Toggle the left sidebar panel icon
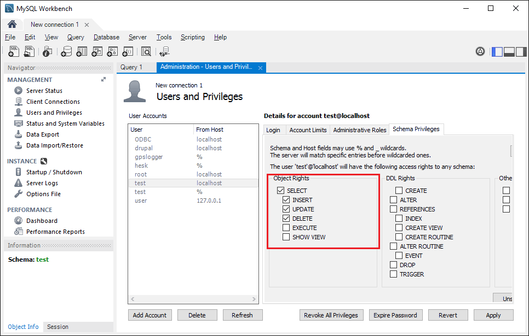The height and width of the screenshot is (336, 529). click(497, 51)
